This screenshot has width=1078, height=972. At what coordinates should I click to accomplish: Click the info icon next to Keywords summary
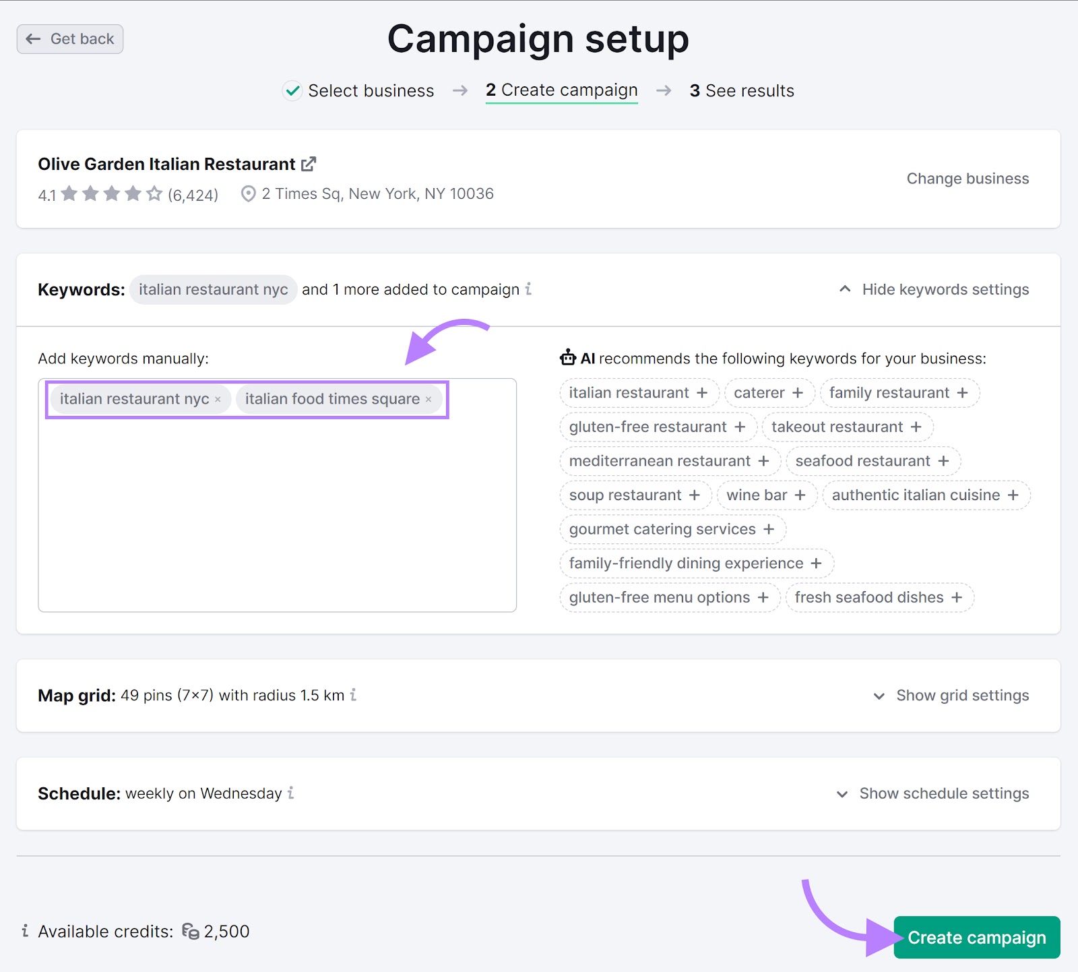[529, 289]
